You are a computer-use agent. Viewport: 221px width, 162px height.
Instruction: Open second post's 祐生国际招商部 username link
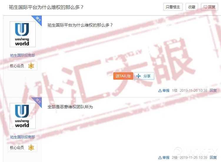pyautogui.click(x=22, y=137)
